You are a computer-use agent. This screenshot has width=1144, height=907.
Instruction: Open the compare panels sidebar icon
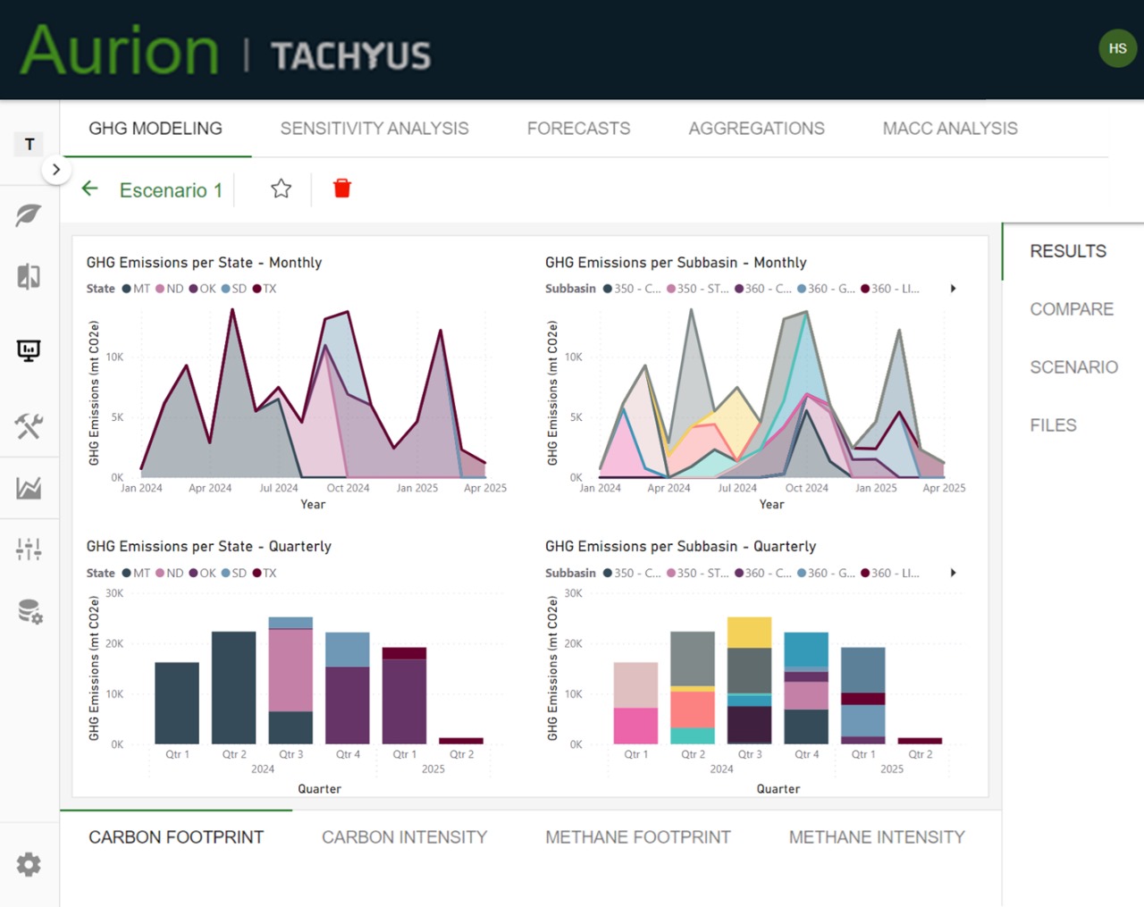(29, 277)
